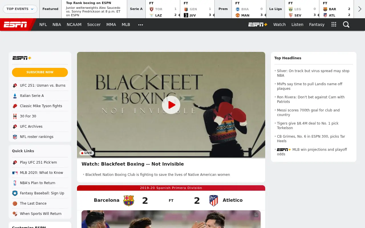Open the search magnifier icon
The width and height of the screenshot is (365, 228).
pos(346,25)
